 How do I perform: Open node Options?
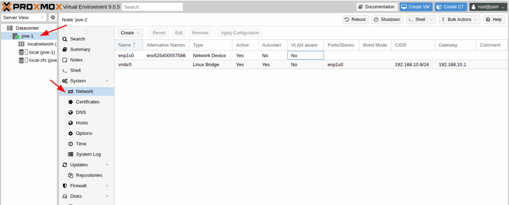tap(86, 134)
